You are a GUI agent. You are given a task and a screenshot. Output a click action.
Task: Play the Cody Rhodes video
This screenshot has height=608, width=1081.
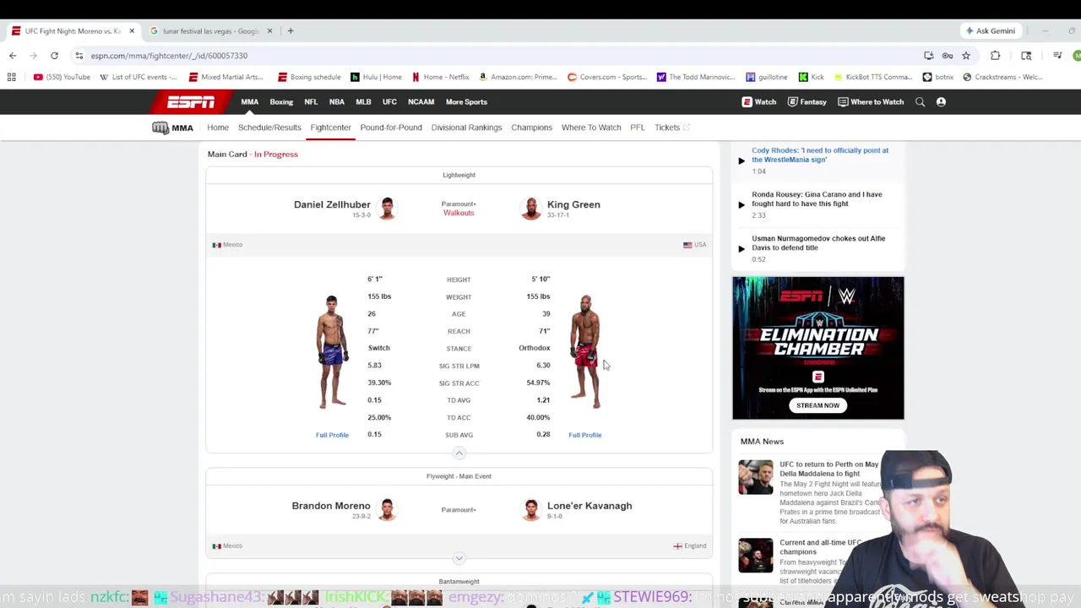[741, 160]
